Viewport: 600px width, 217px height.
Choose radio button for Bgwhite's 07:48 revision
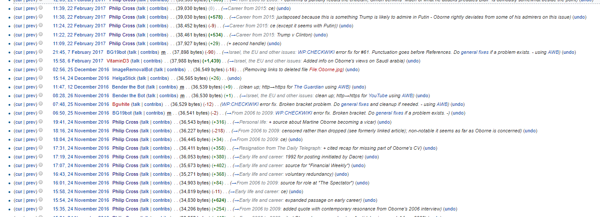(40, 105)
